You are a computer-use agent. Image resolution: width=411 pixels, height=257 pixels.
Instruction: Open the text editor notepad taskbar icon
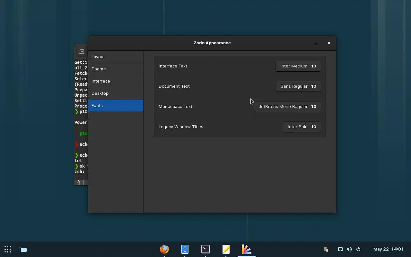pyautogui.click(x=226, y=249)
